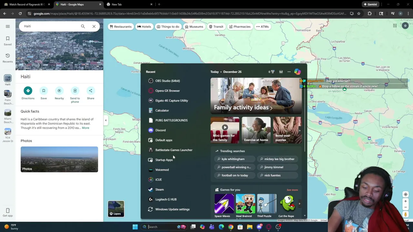
Task: Expand Quick facts with More link
Action: (x=85, y=128)
